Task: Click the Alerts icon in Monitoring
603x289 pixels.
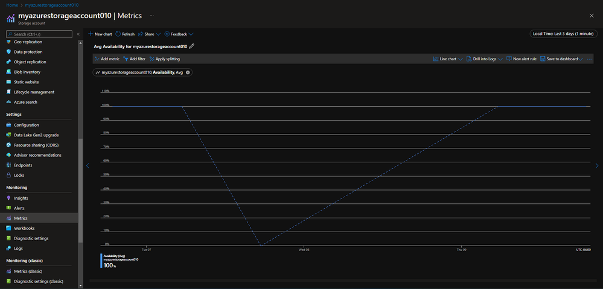Action: (9, 208)
